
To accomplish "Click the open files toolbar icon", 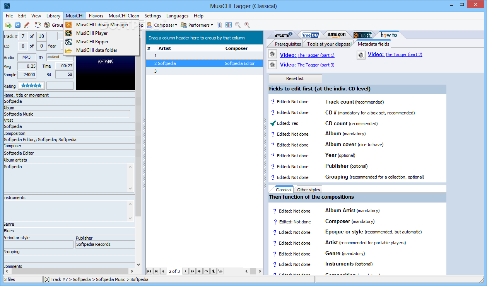I will pos(8,25).
